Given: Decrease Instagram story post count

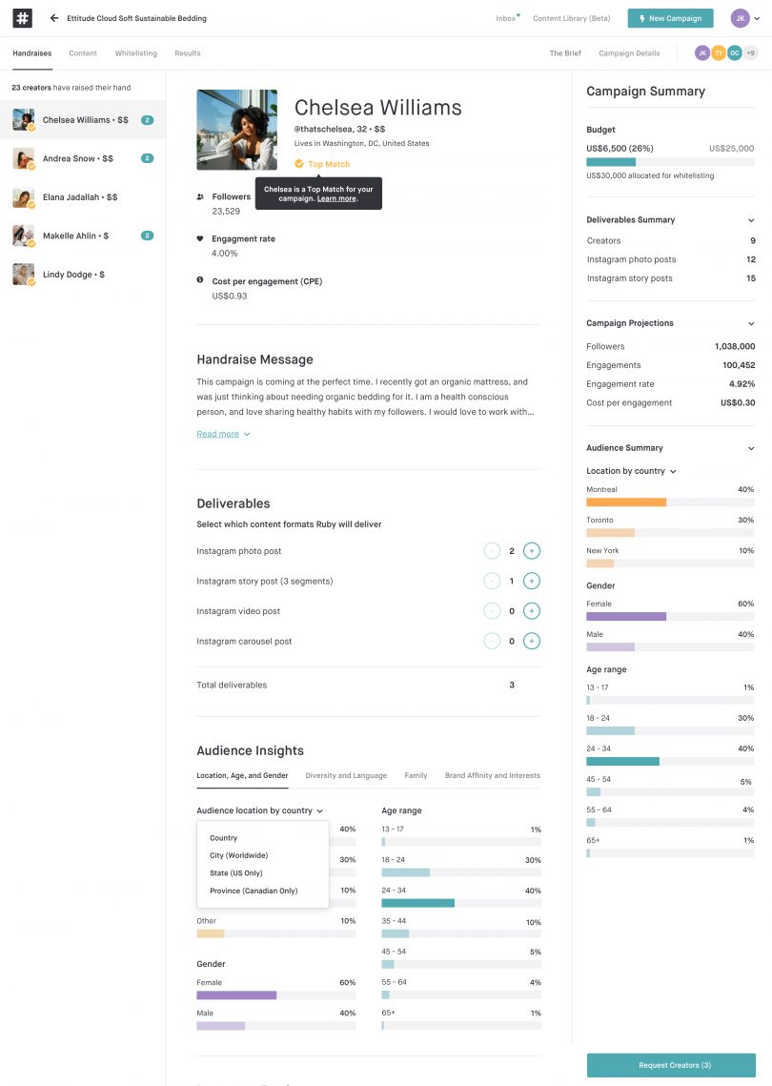Looking at the screenshot, I should click(x=492, y=581).
